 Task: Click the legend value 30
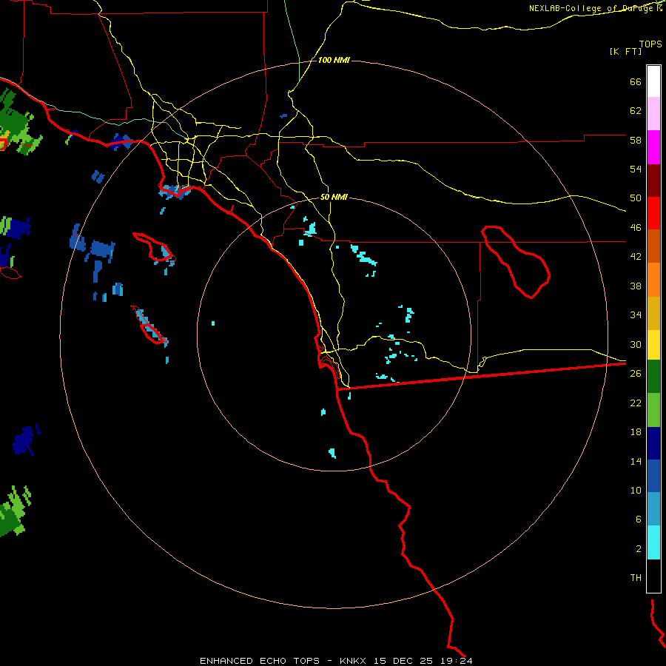636,344
